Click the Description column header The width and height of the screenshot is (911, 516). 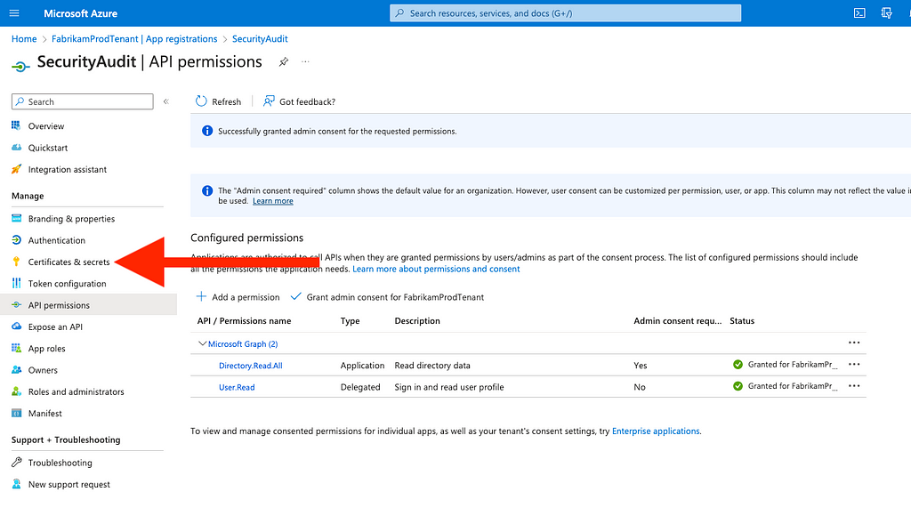417,321
